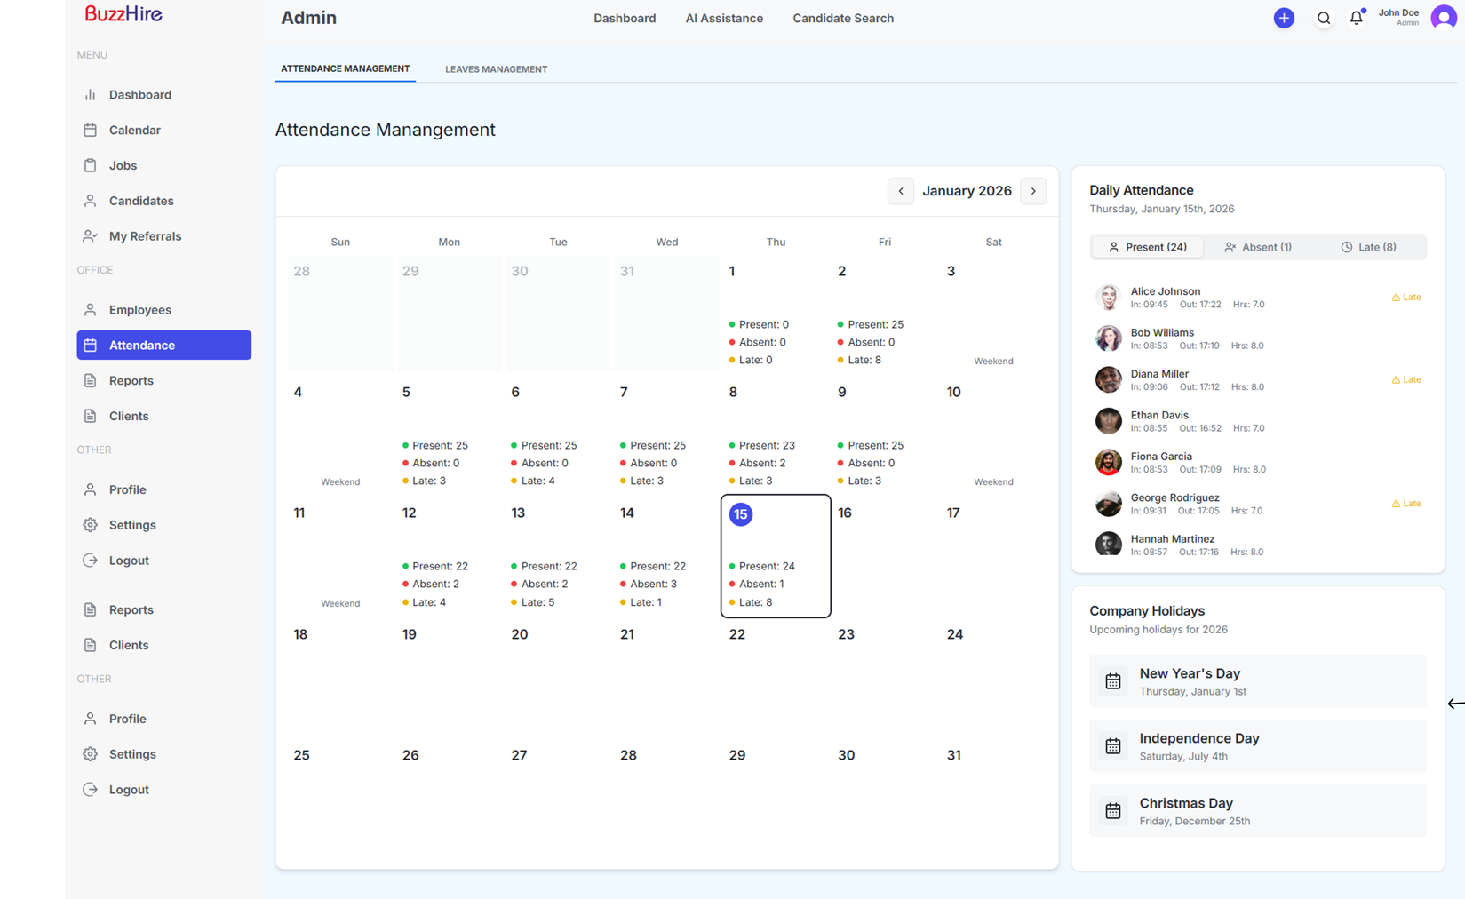Open the Reports section under Office
Viewport: 1465px width, 899px height.
pyautogui.click(x=131, y=380)
